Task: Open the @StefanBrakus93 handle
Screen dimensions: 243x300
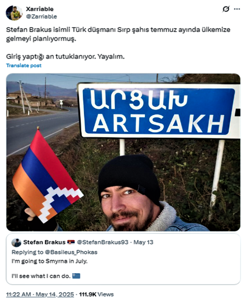Action: point(102,242)
